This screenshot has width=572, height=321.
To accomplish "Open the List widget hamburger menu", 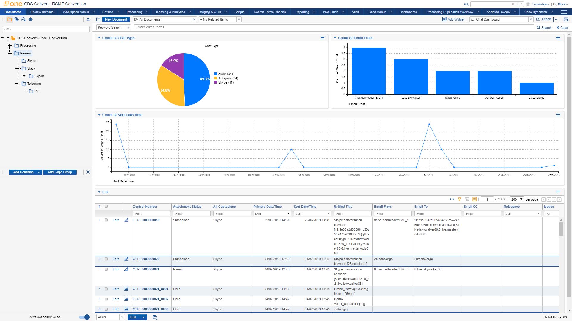I will (x=558, y=192).
